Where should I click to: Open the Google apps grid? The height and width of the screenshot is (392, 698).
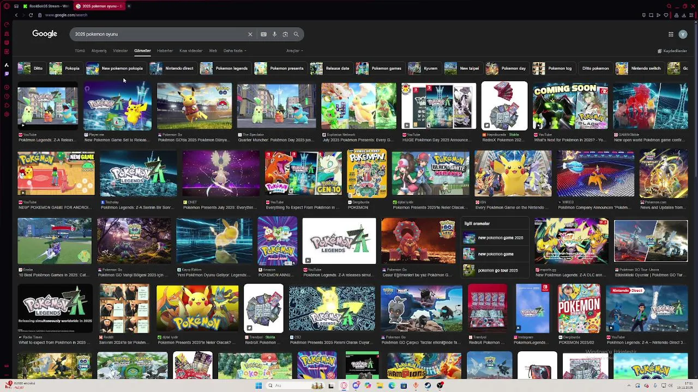tap(671, 34)
